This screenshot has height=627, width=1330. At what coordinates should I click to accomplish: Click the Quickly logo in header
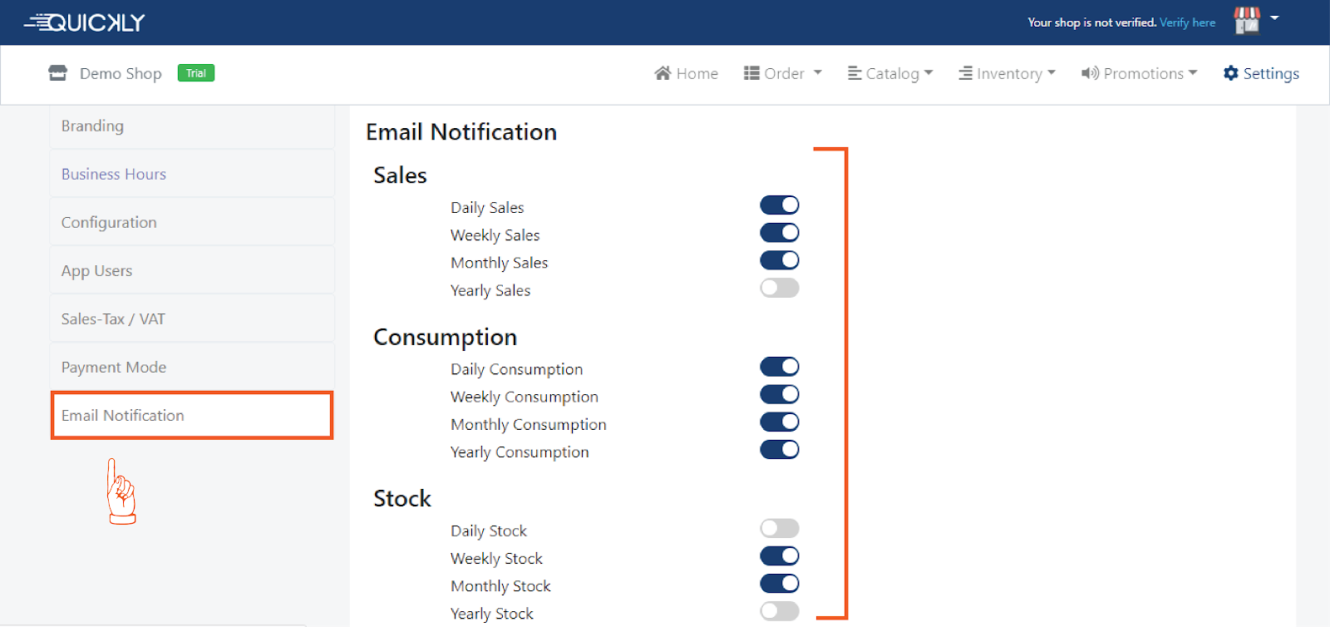tap(85, 22)
